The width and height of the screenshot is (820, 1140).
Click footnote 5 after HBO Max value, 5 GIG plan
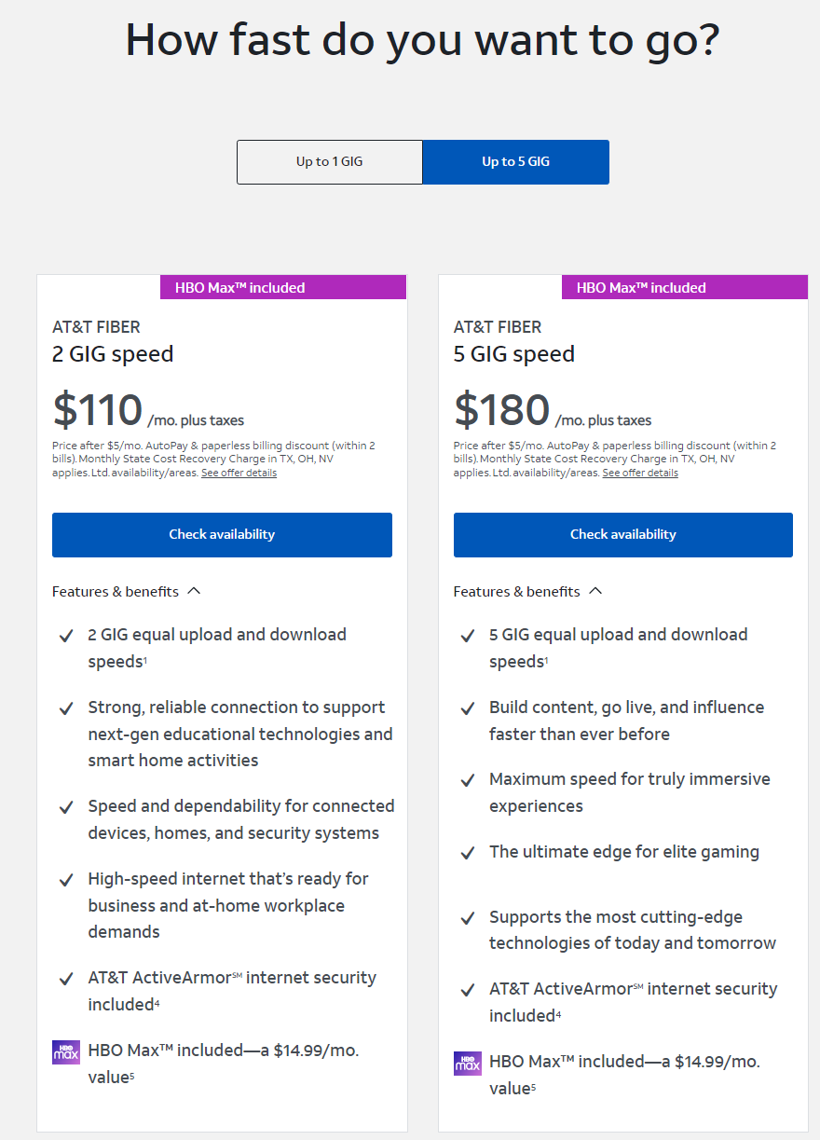[534, 1086]
